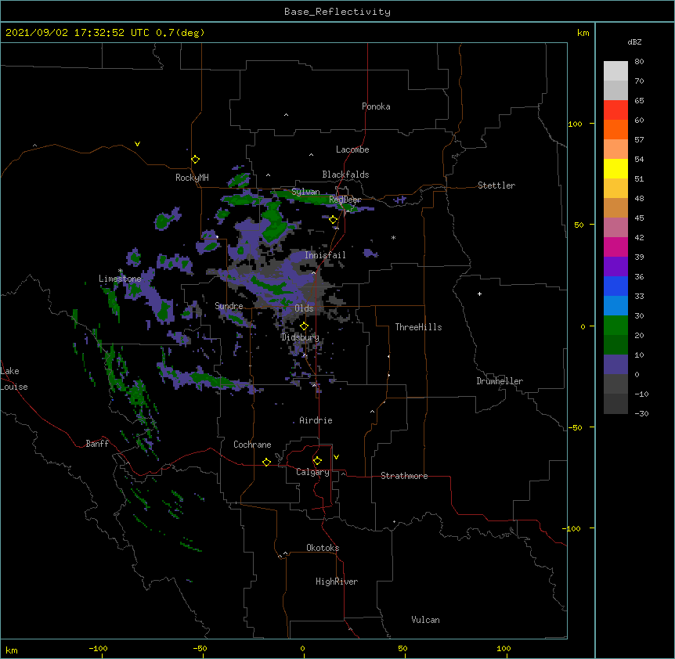Click the Base_Reflectivity title text

point(337,12)
